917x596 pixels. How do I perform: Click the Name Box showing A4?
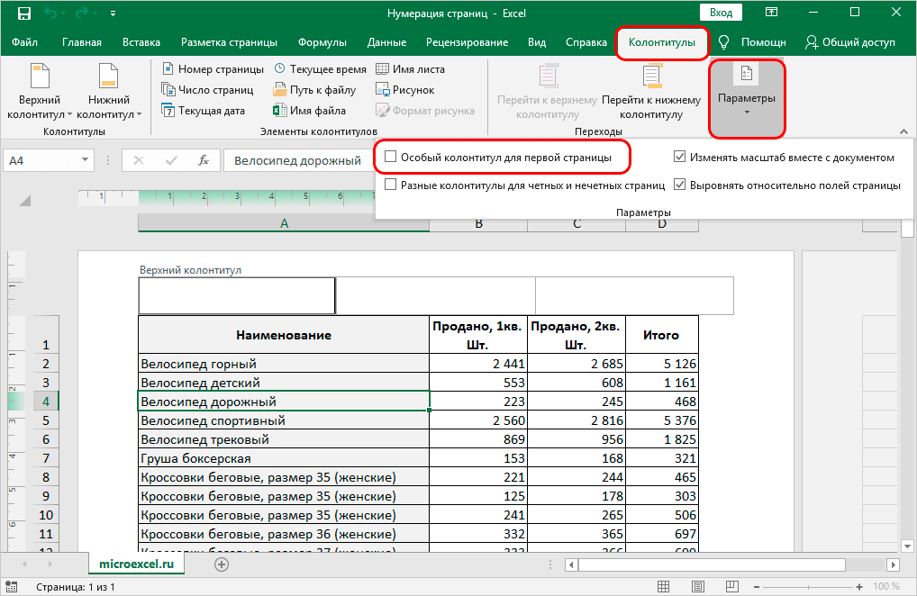(x=41, y=160)
